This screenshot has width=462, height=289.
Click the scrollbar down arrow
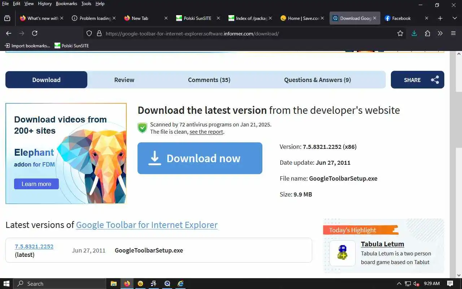pos(459,275)
